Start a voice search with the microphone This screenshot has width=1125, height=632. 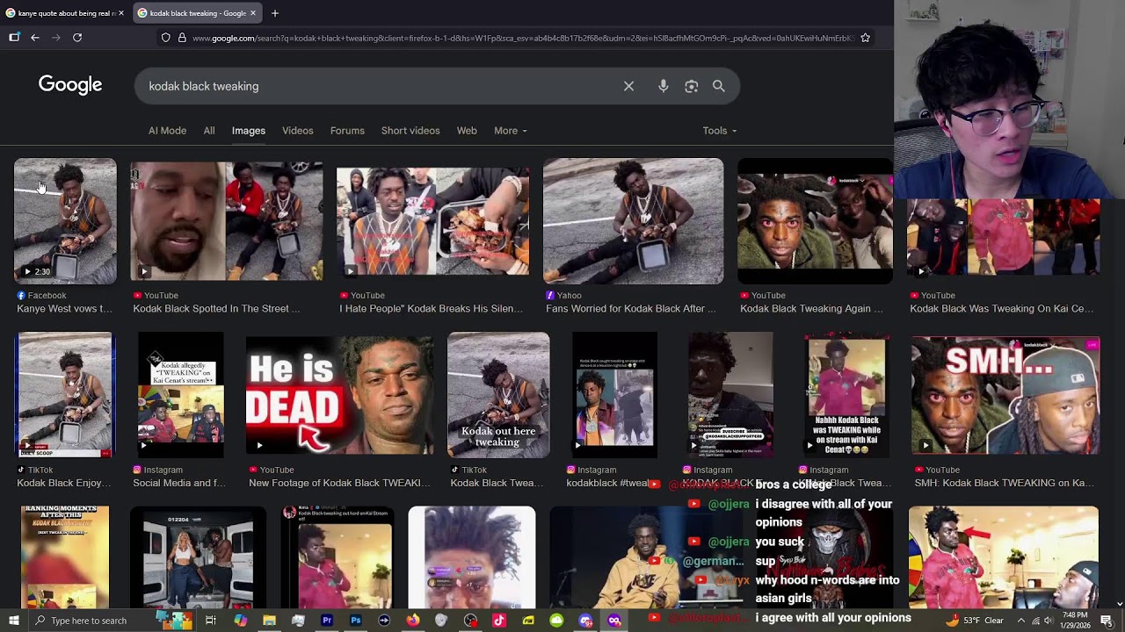point(664,86)
